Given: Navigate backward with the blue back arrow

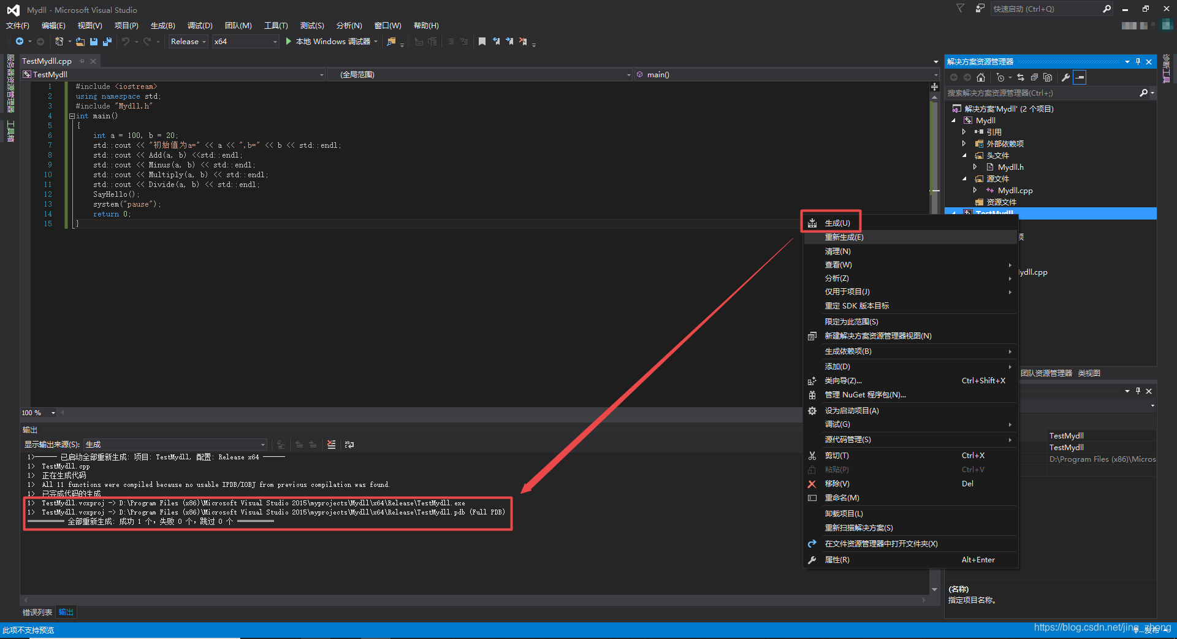Looking at the screenshot, I should pos(20,41).
